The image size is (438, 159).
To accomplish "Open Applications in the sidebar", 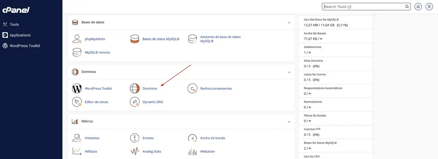I will (x=20, y=35).
